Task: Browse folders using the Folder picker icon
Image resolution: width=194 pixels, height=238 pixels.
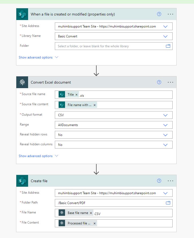Action: (x=168, y=46)
